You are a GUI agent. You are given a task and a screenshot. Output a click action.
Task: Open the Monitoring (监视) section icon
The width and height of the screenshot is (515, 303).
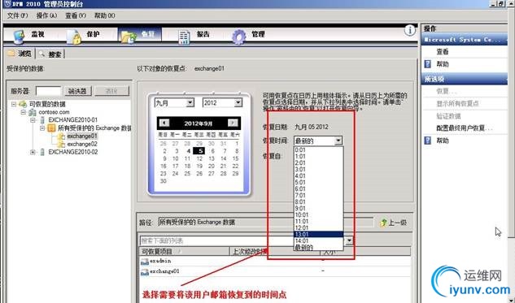pyautogui.click(x=19, y=37)
